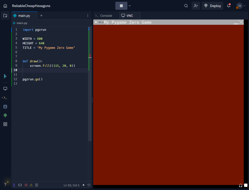Click the game controller icon in title bar
The width and height of the screenshot is (249, 190).
[x=101, y=22]
